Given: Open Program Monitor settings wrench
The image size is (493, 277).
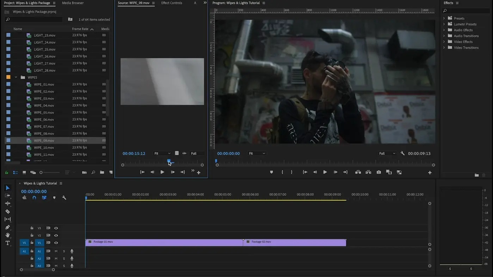Looking at the screenshot, I should click(402, 153).
